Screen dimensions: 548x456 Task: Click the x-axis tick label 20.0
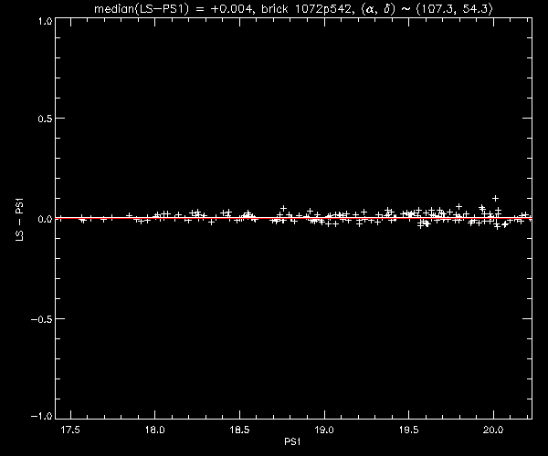point(493,430)
